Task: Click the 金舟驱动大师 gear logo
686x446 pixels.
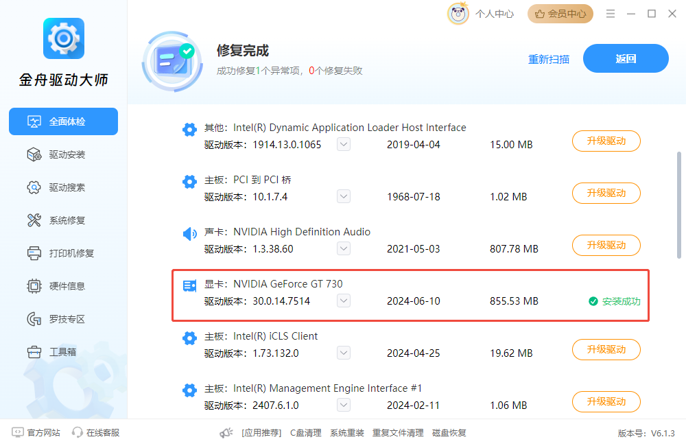Action: (63, 38)
